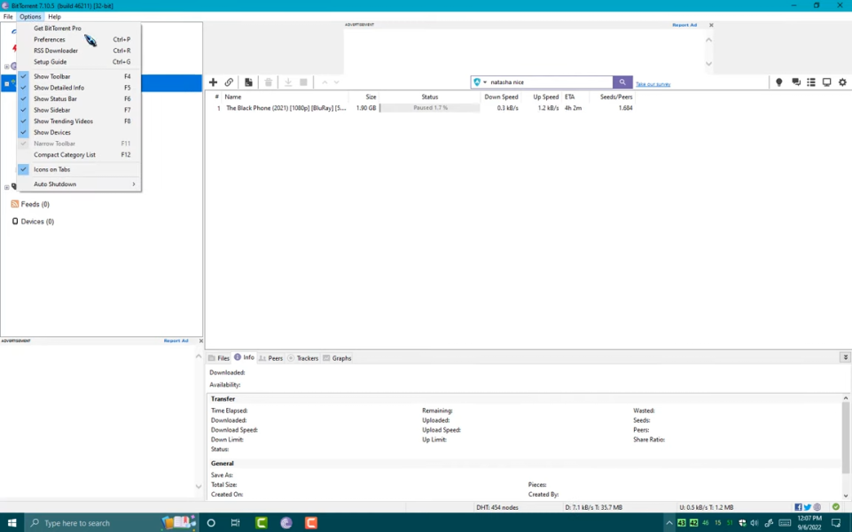Toggle Icons on Tabs option
This screenshot has width=852, height=532.
[79, 169]
